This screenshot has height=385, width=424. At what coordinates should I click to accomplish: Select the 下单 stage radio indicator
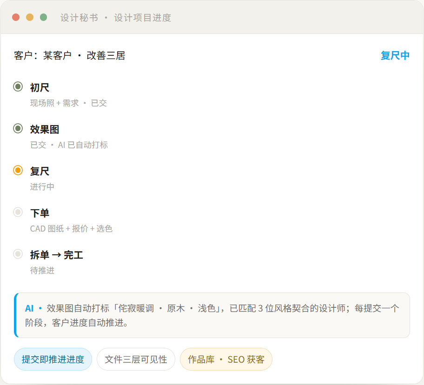[18, 212]
